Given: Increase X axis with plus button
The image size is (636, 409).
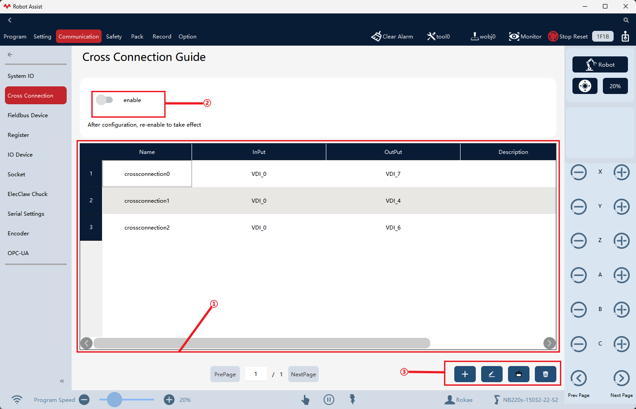Looking at the screenshot, I should (622, 172).
